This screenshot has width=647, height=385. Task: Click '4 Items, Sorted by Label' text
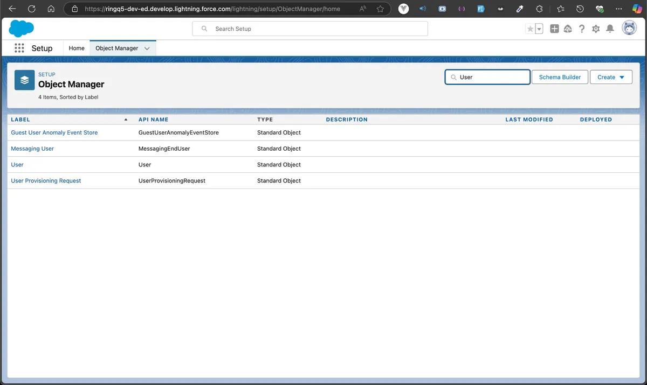tap(68, 97)
